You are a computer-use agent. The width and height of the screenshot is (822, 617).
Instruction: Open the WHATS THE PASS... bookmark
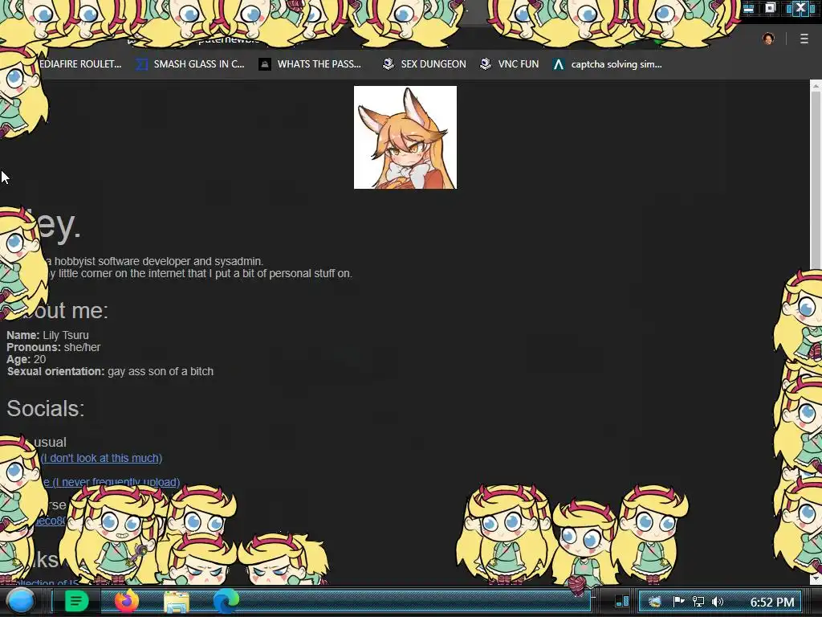point(310,64)
